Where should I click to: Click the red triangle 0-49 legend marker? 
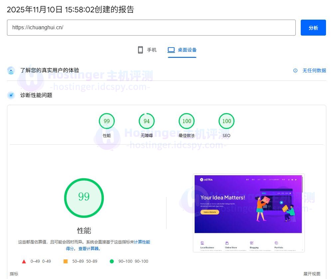click(24, 261)
